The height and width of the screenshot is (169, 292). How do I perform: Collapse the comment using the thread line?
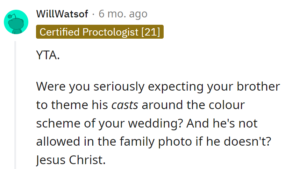(x=15, y=105)
